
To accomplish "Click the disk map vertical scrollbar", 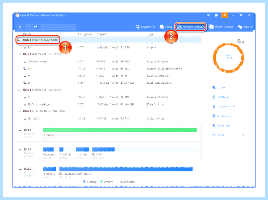I will coord(201,143).
